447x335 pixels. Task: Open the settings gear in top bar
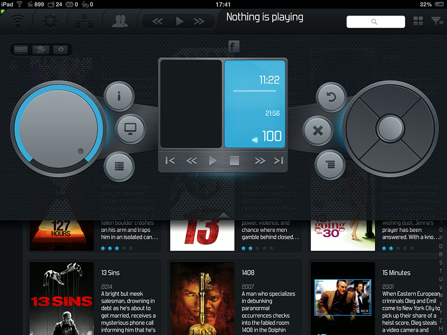tap(50, 21)
